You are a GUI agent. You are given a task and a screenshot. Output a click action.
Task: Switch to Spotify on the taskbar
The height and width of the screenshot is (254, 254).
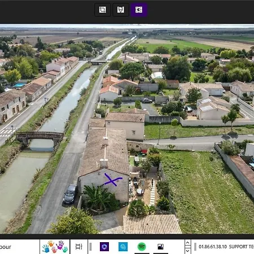click(x=142, y=247)
